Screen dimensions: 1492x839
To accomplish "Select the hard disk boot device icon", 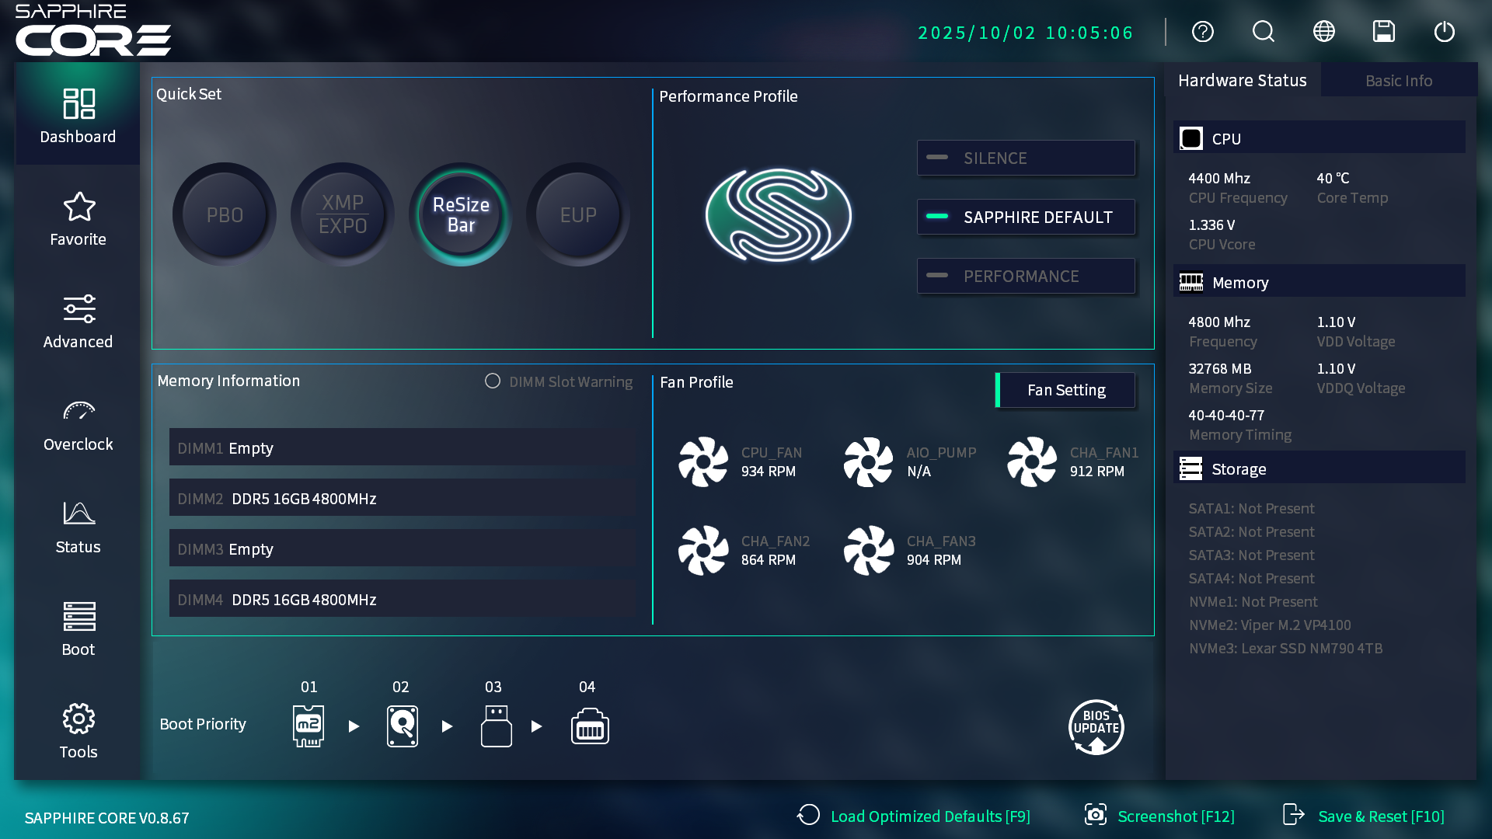I will [x=402, y=726].
